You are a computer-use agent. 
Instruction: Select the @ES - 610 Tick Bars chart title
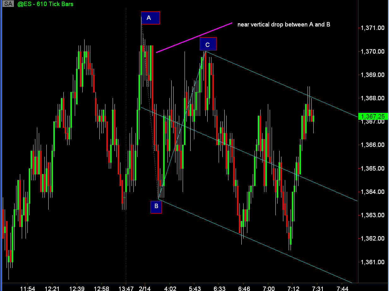(45, 4)
